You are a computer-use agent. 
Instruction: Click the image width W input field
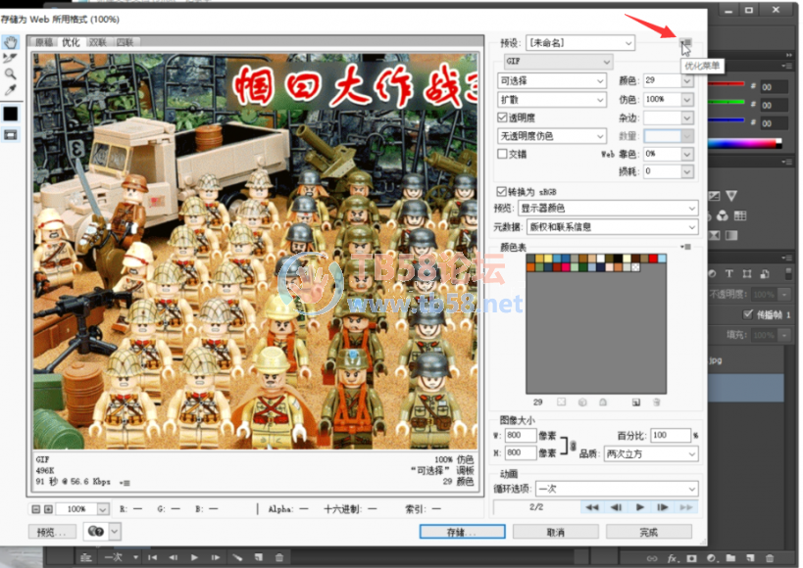pyautogui.click(x=521, y=436)
